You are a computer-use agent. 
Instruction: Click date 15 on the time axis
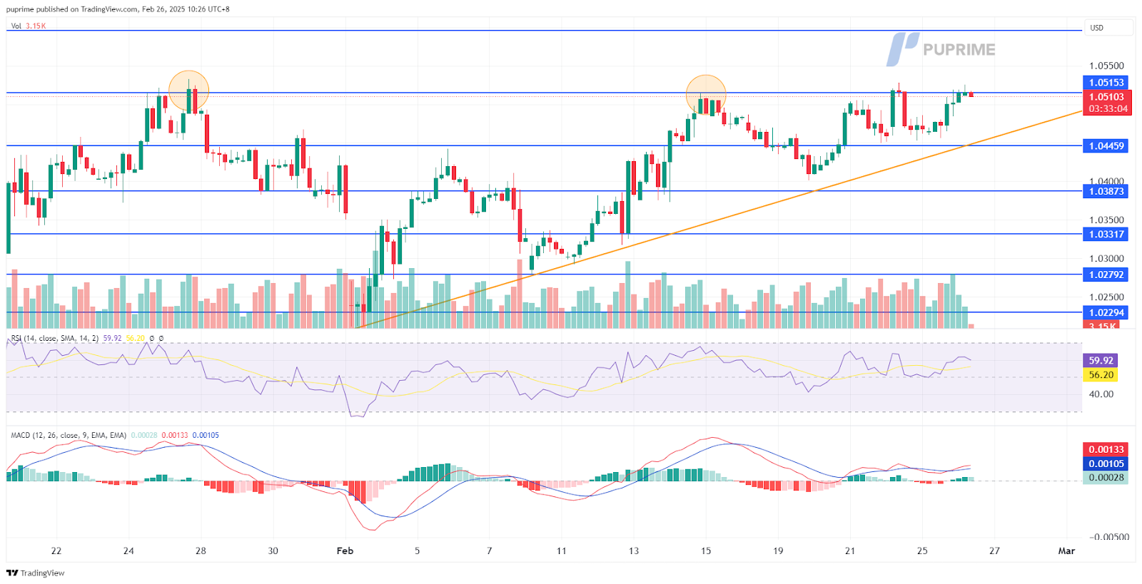point(706,551)
